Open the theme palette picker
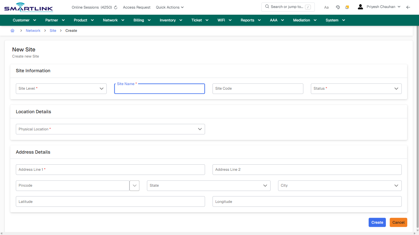Viewport: 419px width, 235px height. tap(338, 7)
